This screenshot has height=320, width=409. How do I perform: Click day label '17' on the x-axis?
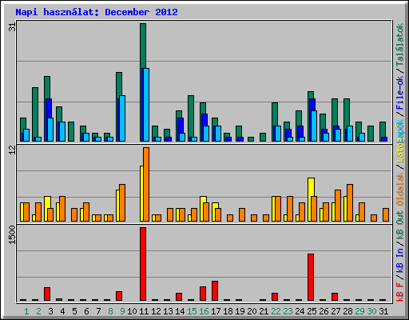(x=216, y=311)
